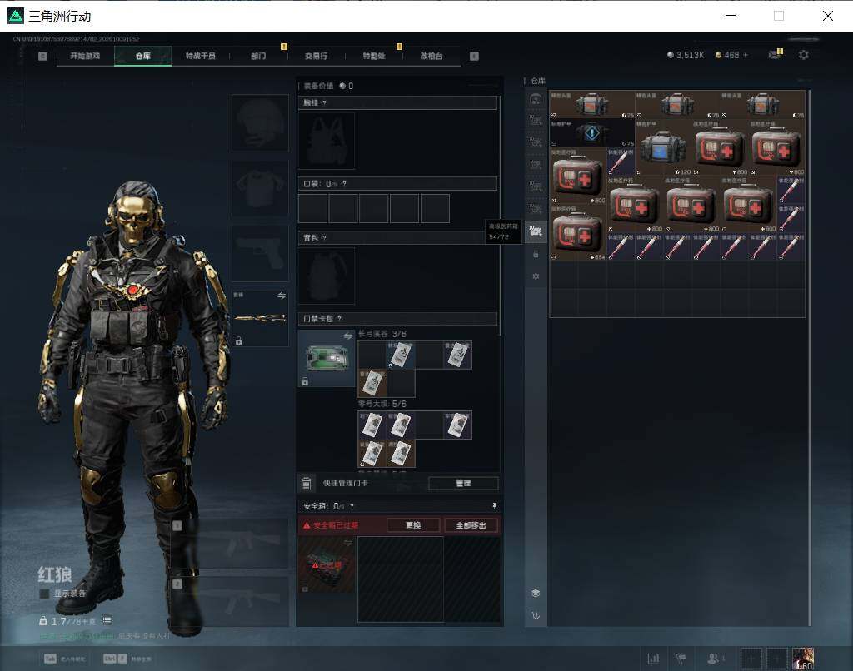Open the warehouse sidebar gear icon
The height and width of the screenshot is (671, 853).
(536, 276)
